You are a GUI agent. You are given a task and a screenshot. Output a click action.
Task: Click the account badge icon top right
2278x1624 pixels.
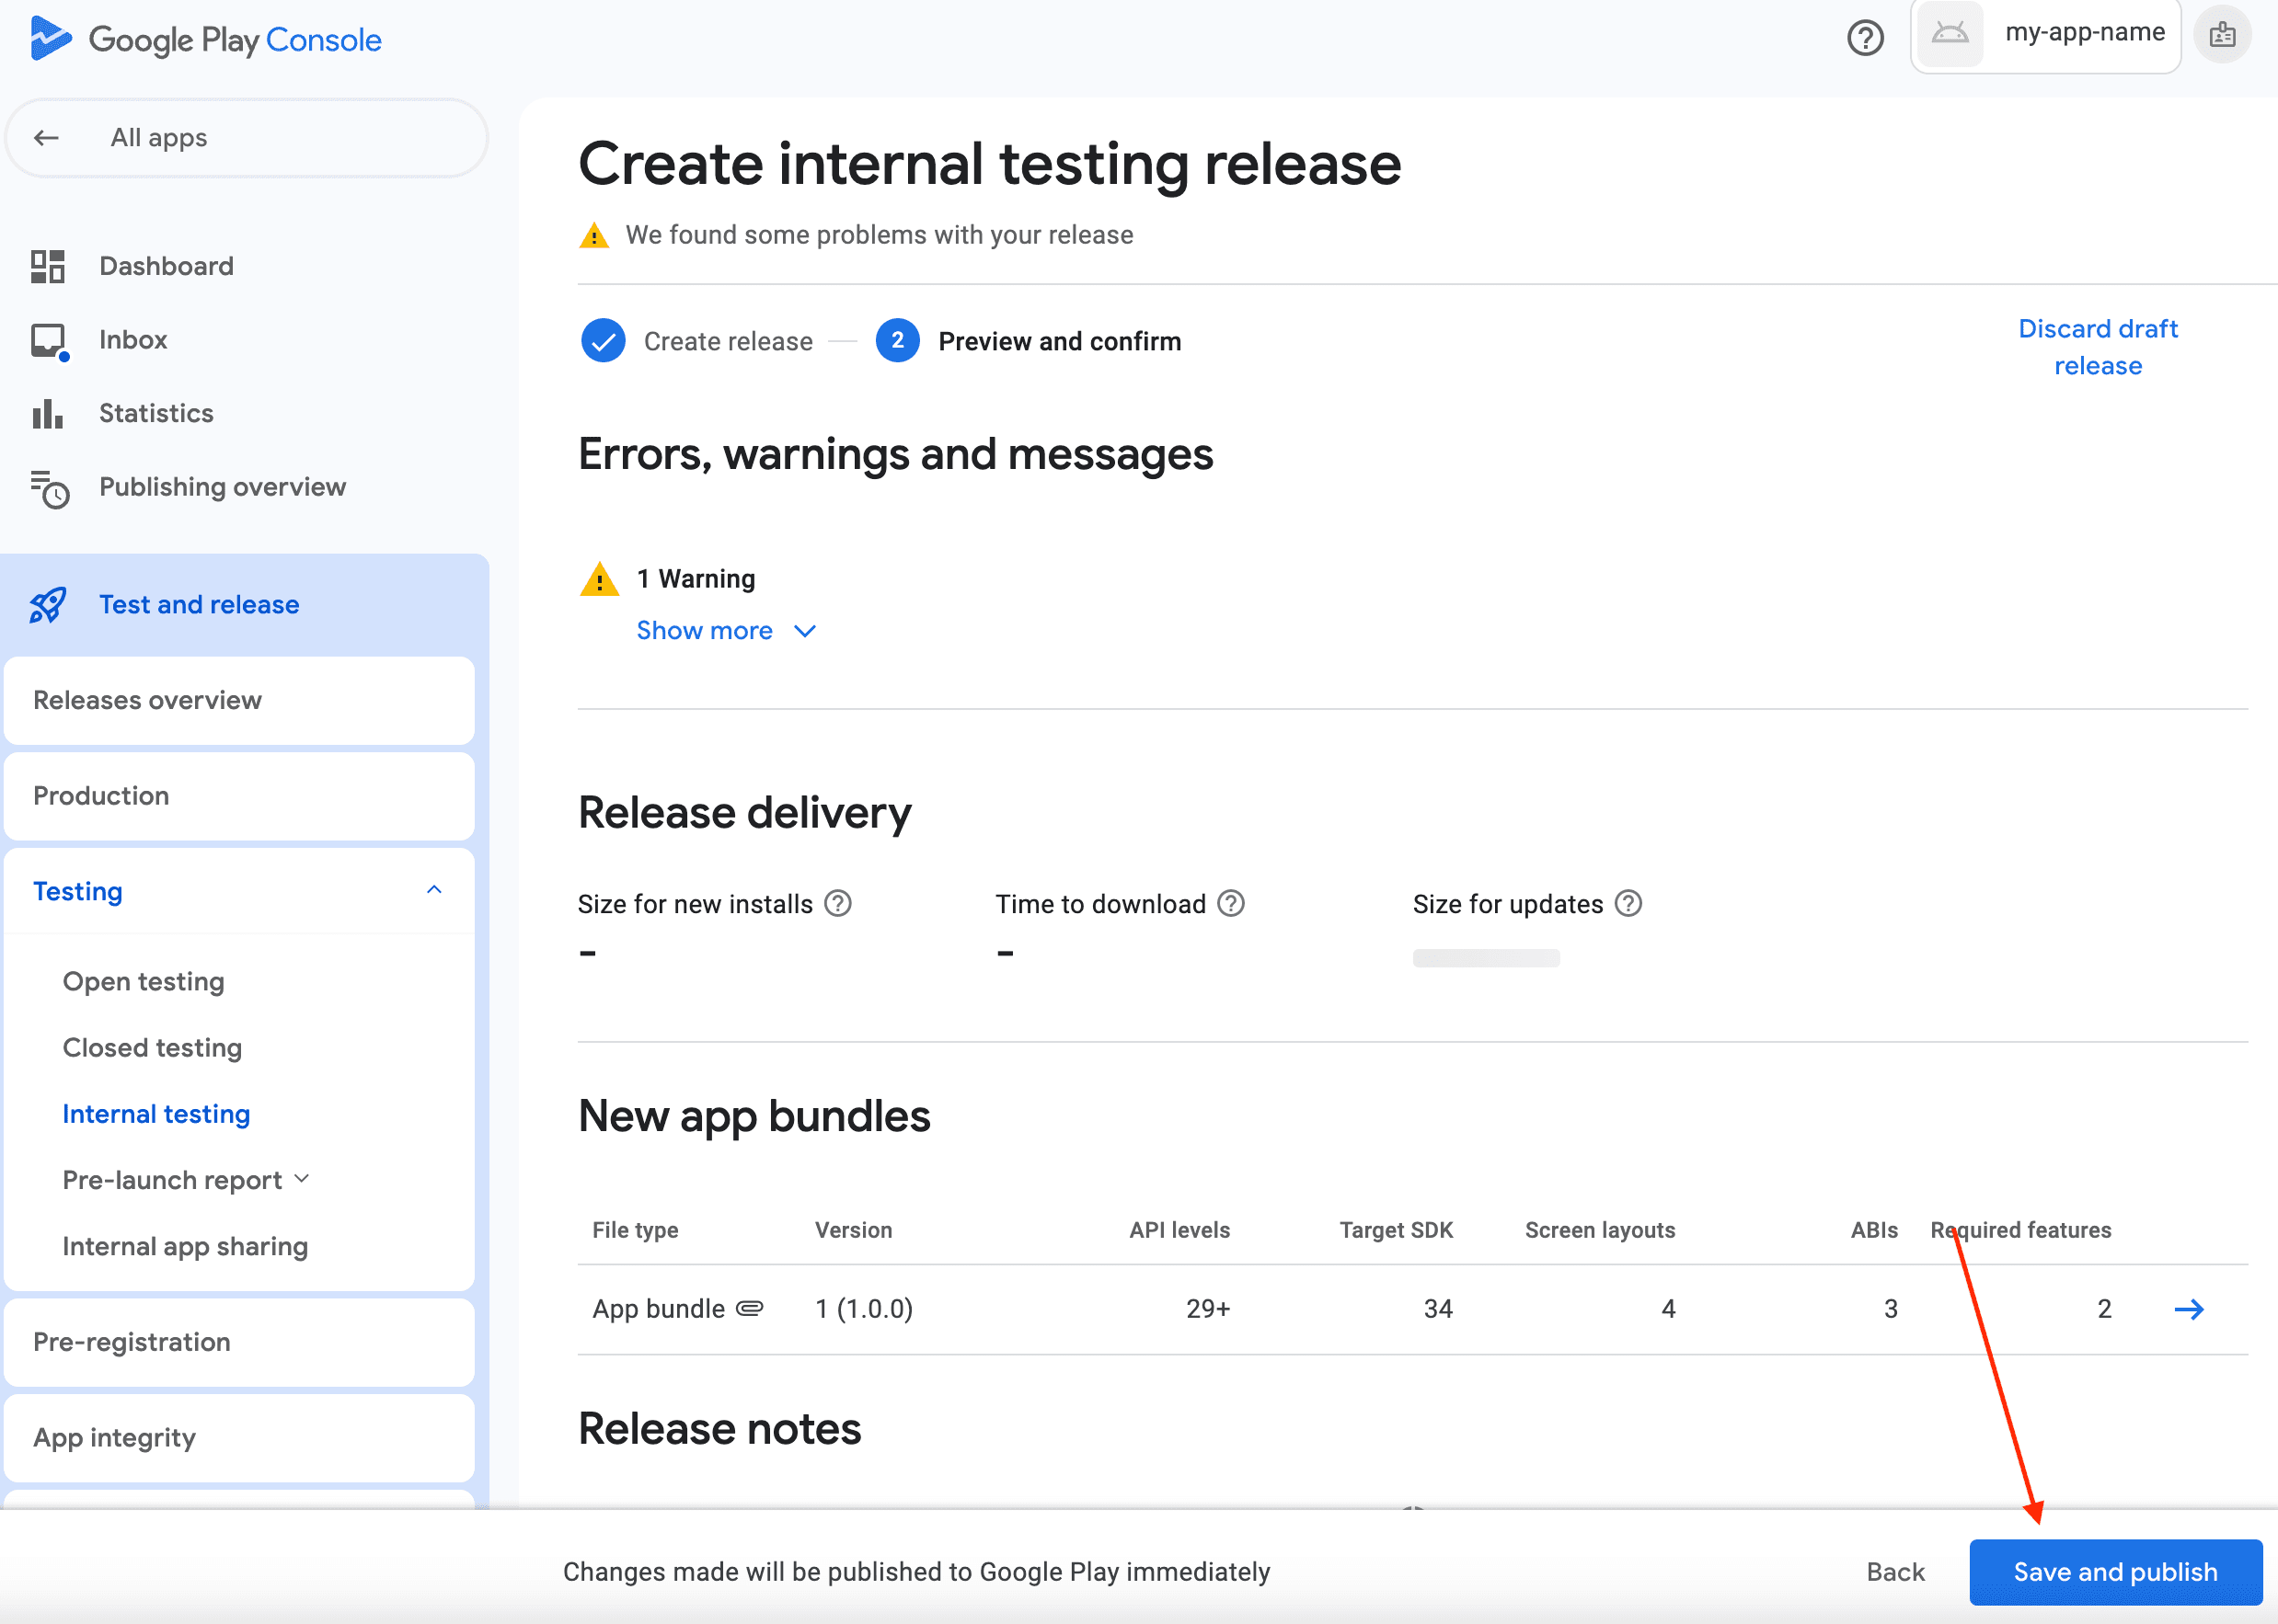pyautogui.click(x=2222, y=35)
